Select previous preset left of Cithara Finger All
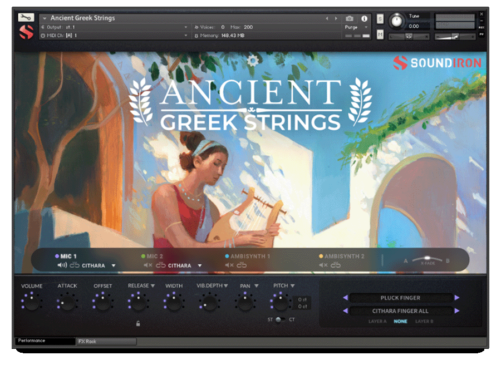Screen dimensions: 501x370 345,310
